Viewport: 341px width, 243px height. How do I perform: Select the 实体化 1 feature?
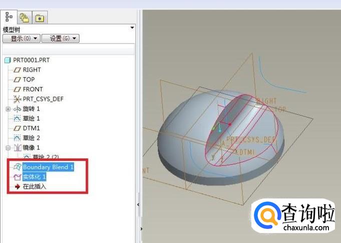click(x=34, y=177)
